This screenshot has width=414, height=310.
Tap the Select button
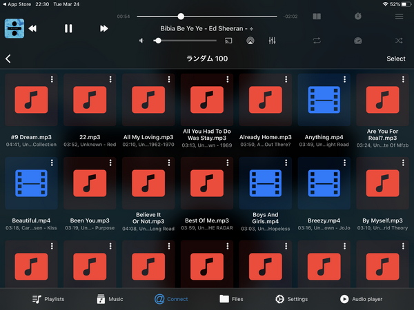tap(396, 59)
